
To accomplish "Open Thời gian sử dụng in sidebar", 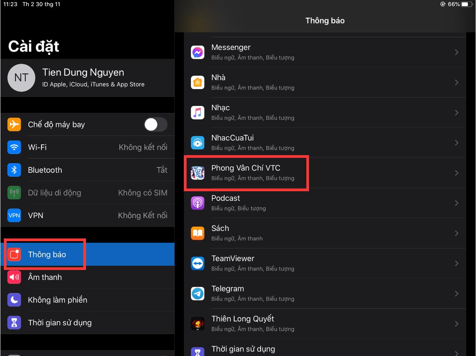I will [87, 323].
